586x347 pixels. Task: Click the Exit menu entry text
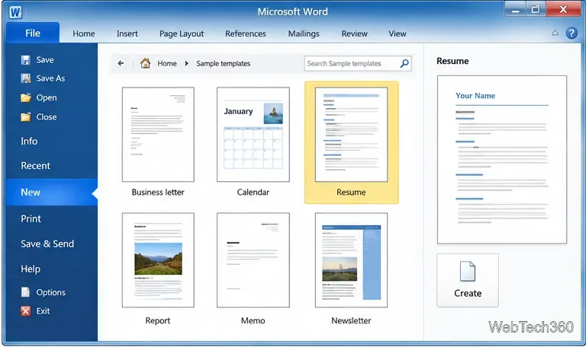coord(43,310)
